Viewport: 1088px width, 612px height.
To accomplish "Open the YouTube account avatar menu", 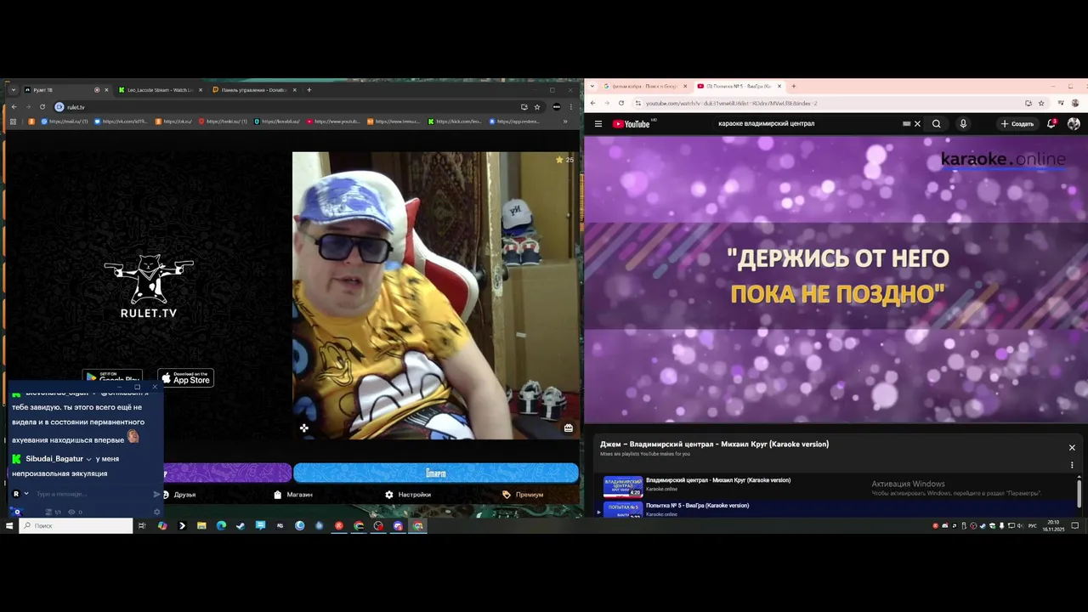I will coord(1074,124).
